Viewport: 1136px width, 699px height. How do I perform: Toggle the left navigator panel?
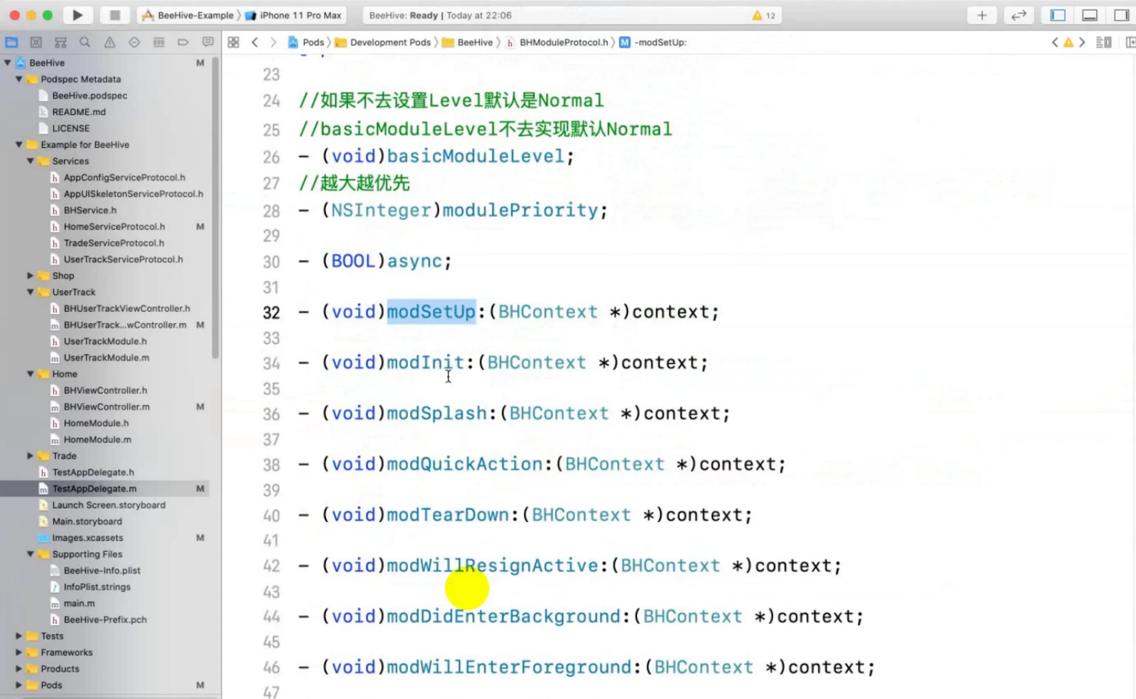pyautogui.click(x=1057, y=15)
